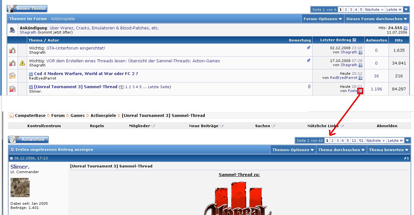
Task: Open the last post arrow by Shagrath dated 02.12.2008
Action: pyautogui.click(x=360, y=52)
